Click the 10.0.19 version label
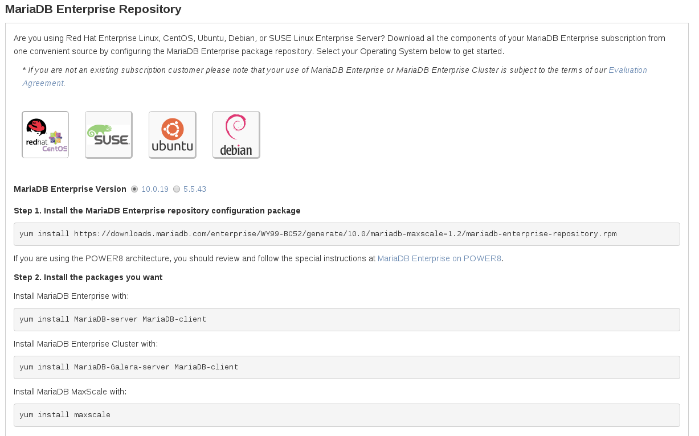The width and height of the screenshot is (699, 436). pos(155,189)
